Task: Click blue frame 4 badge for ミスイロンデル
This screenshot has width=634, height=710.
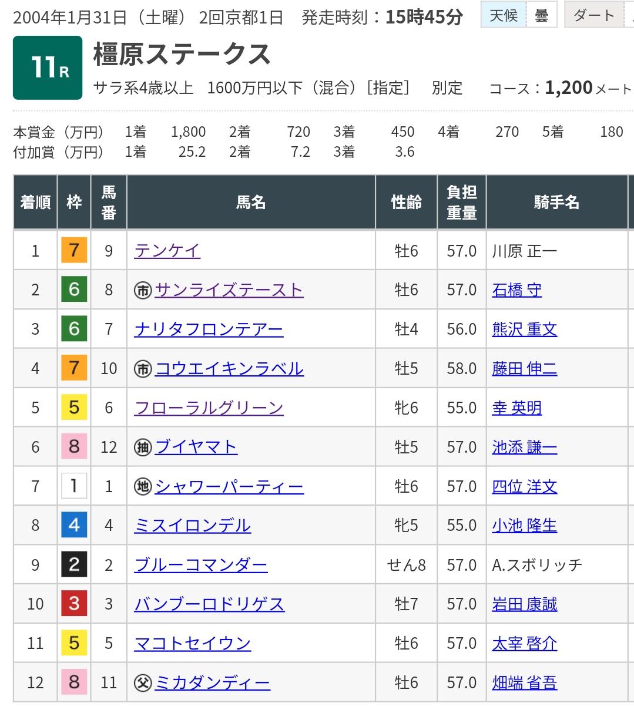Action: coord(74,526)
